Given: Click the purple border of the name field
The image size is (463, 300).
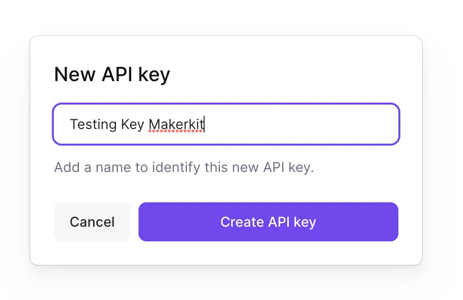Looking at the screenshot, I should point(226,104).
